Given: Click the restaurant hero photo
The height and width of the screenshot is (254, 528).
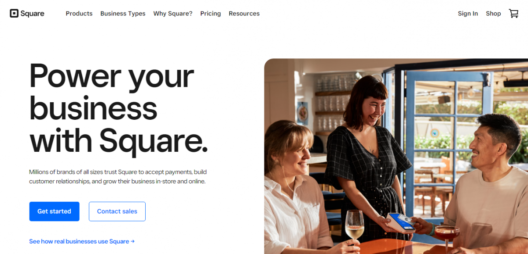Looking at the screenshot, I should (396, 156).
